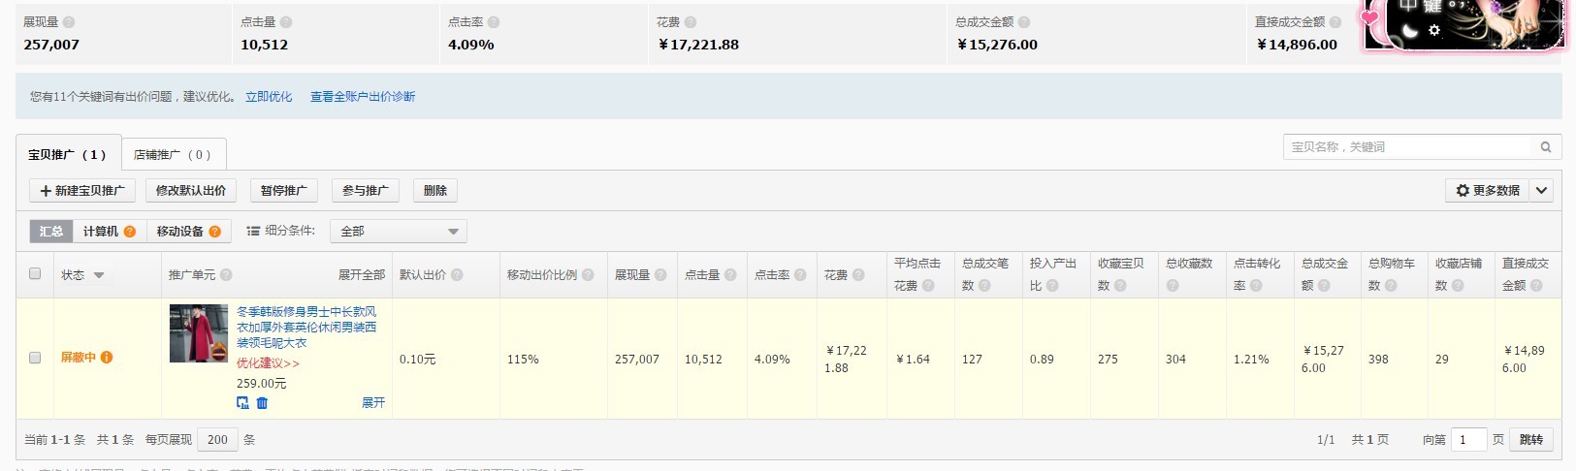Open help icon for 点击转化率 column header
This screenshot has width=1576, height=471.
pos(1256,286)
